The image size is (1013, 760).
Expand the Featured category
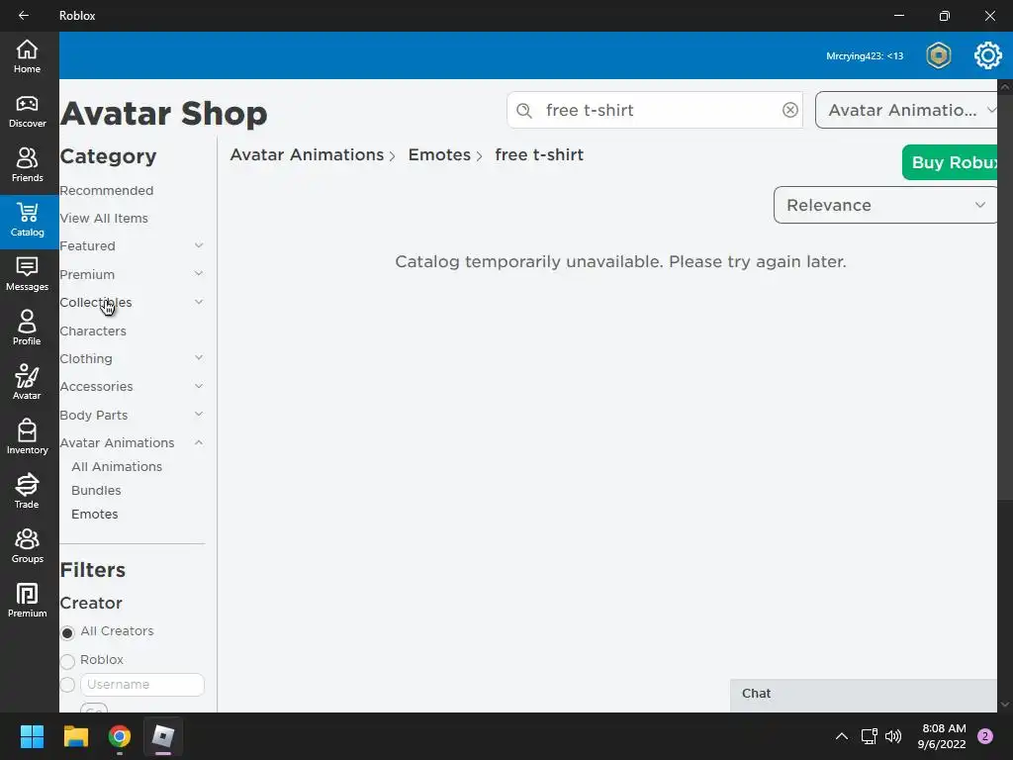(x=199, y=245)
